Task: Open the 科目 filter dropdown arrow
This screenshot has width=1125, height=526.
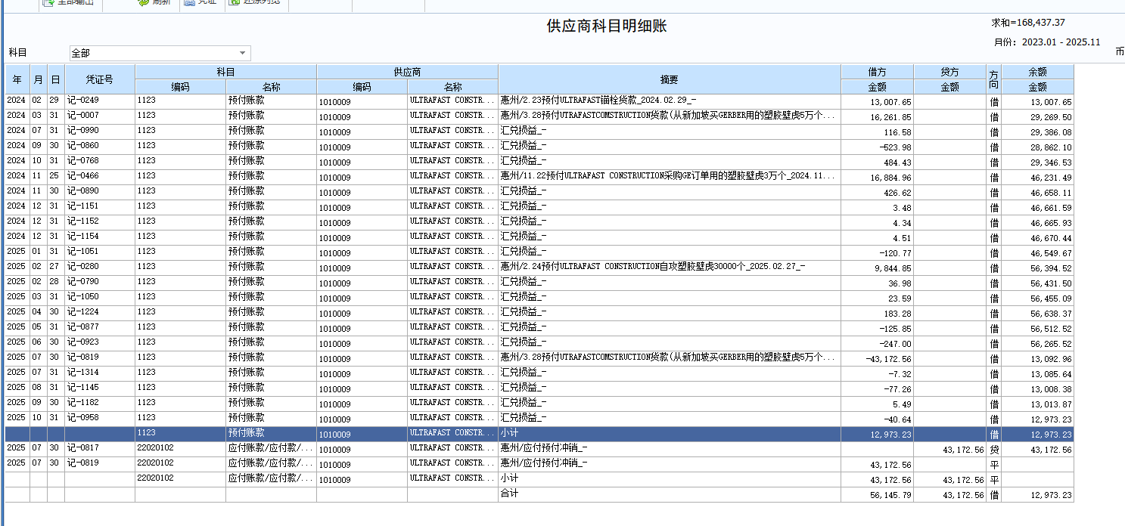Action: pyautogui.click(x=242, y=53)
